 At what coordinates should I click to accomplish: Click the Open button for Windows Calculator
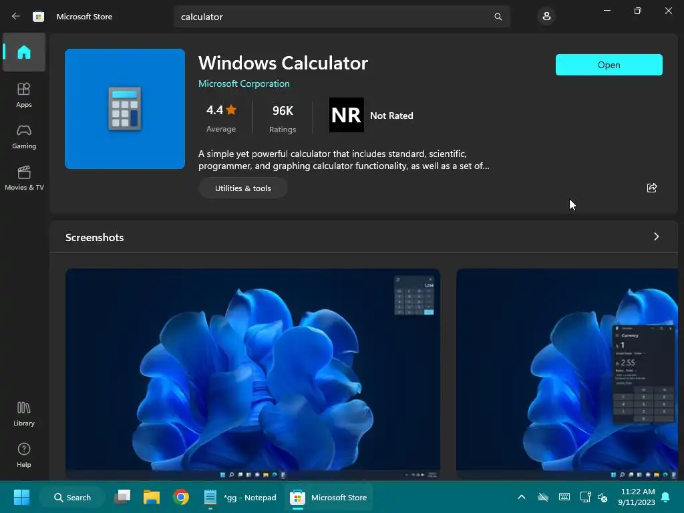[609, 65]
